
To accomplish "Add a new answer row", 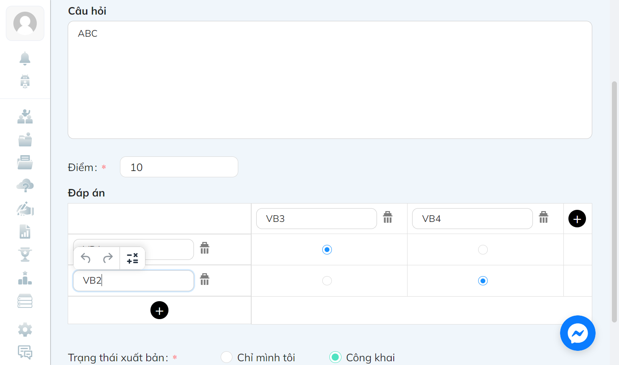I will [x=159, y=310].
